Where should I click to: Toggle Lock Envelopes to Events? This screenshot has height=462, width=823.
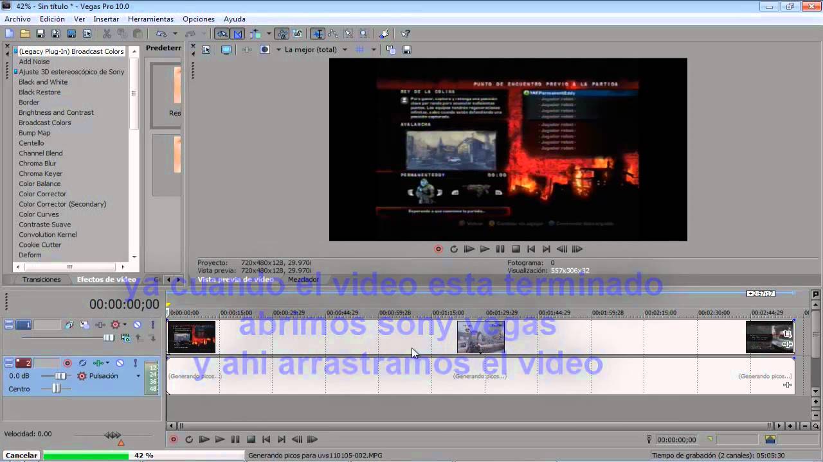(282, 34)
